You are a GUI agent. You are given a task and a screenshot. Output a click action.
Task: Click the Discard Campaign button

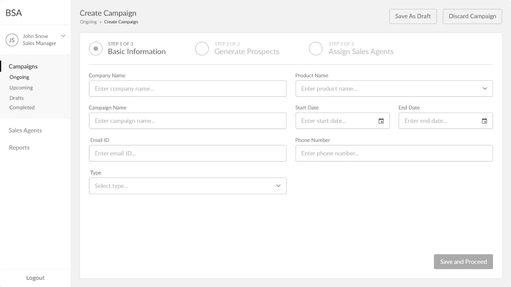(x=472, y=16)
